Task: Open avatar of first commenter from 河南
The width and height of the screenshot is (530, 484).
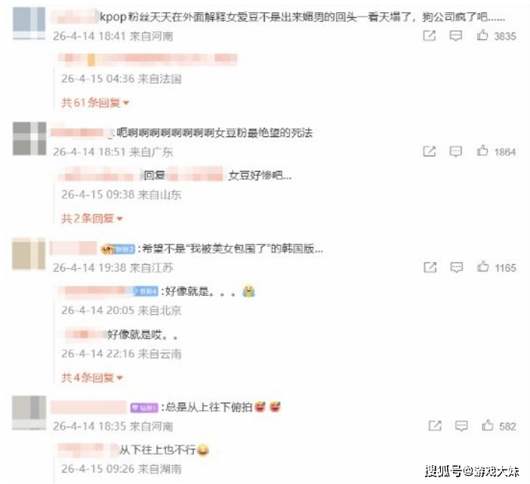Action: coord(29,23)
